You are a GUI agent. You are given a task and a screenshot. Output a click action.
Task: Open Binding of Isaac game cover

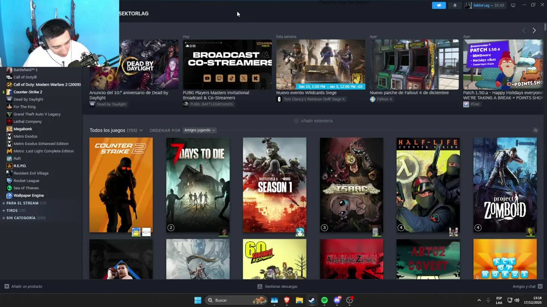coord(351,185)
